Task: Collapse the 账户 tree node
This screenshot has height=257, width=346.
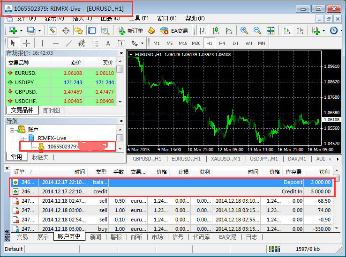Action: point(12,129)
